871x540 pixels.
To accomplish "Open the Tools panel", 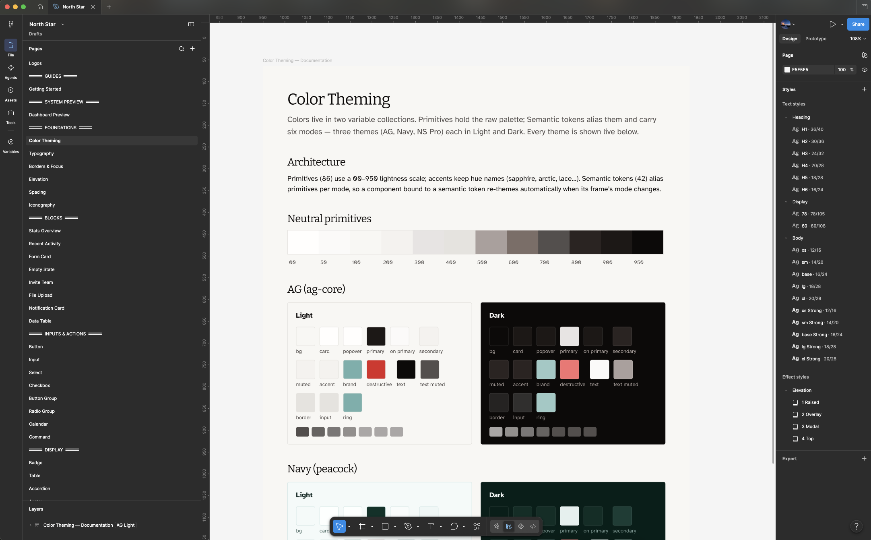I will point(11,116).
